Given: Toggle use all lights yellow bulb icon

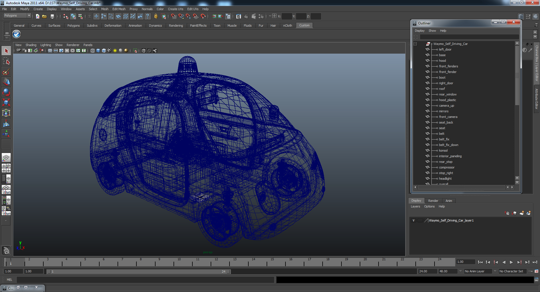Looking at the screenshot, I should click(115, 51).
